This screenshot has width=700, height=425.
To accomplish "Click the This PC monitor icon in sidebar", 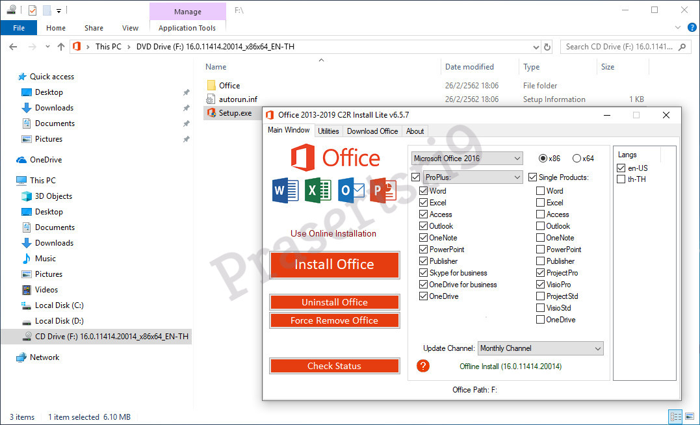I will coord(21,181).
